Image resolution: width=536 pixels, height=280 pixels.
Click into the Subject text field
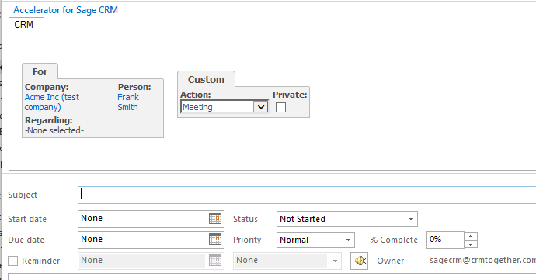tap(307, 195)
